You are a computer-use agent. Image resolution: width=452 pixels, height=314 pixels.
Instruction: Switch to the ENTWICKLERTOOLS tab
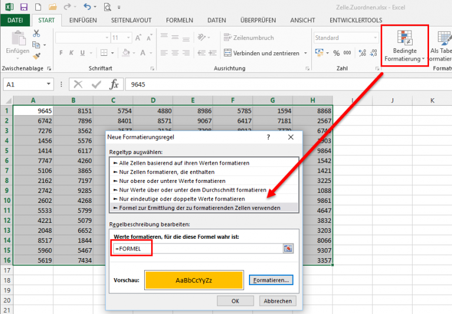tap(355, 20)
